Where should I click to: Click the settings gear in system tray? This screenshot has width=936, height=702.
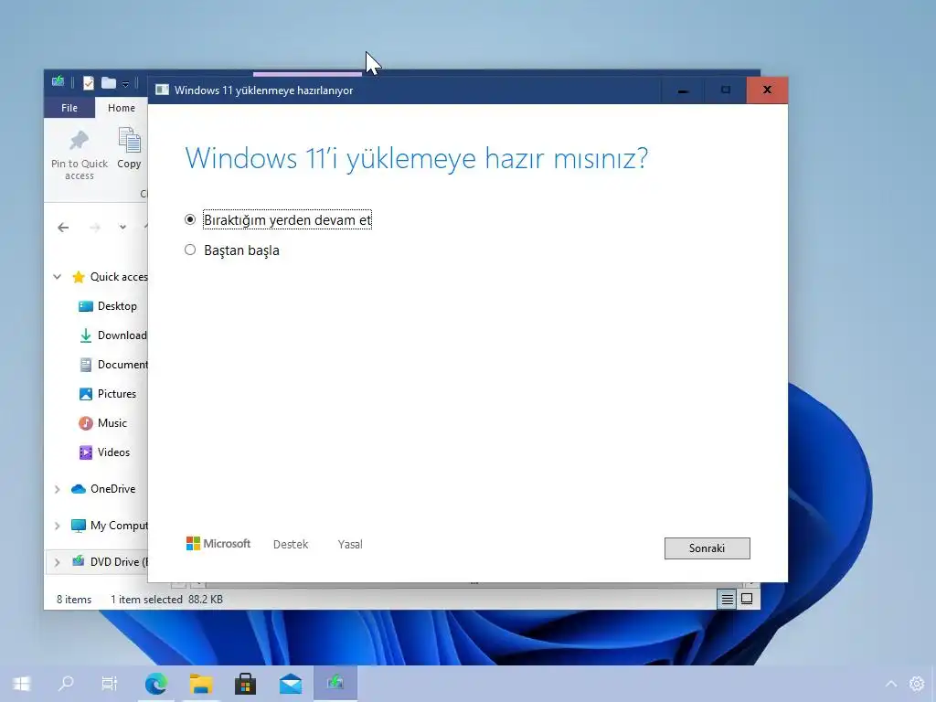[x=917, y=684]
